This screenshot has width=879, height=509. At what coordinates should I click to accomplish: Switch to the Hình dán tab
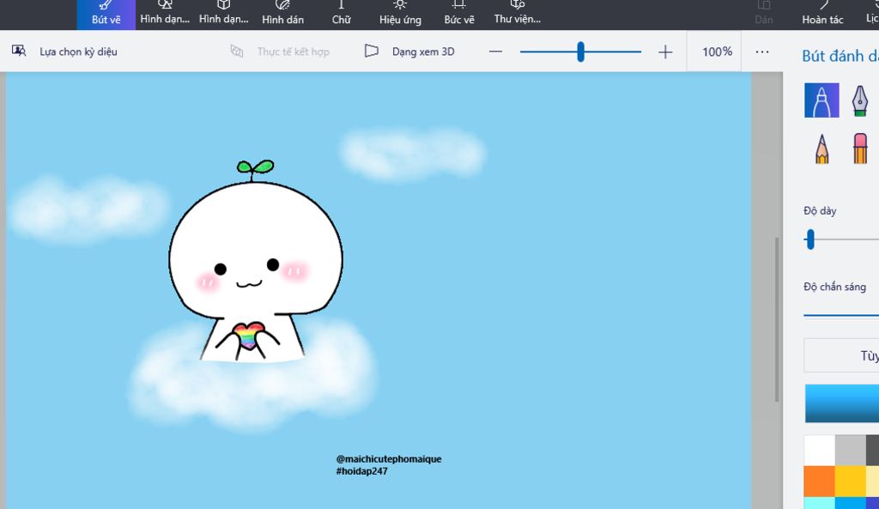(282, 15)
